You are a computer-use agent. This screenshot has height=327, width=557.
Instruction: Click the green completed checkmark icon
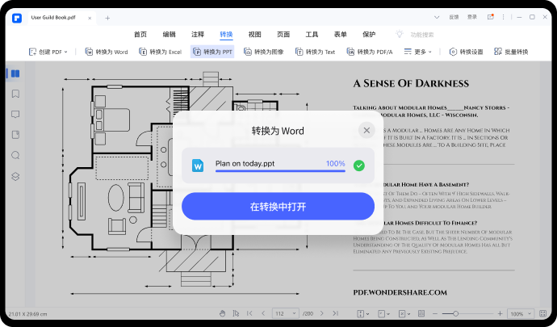point(358,166)
